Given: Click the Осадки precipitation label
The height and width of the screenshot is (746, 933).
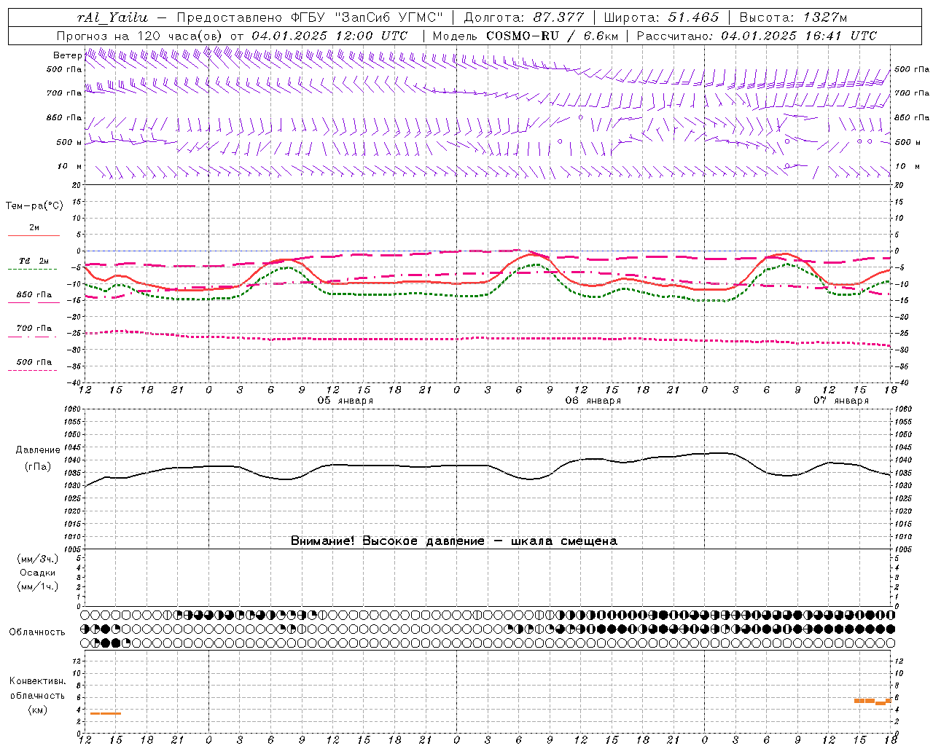Looking at the screenshot, I should 37,573.
